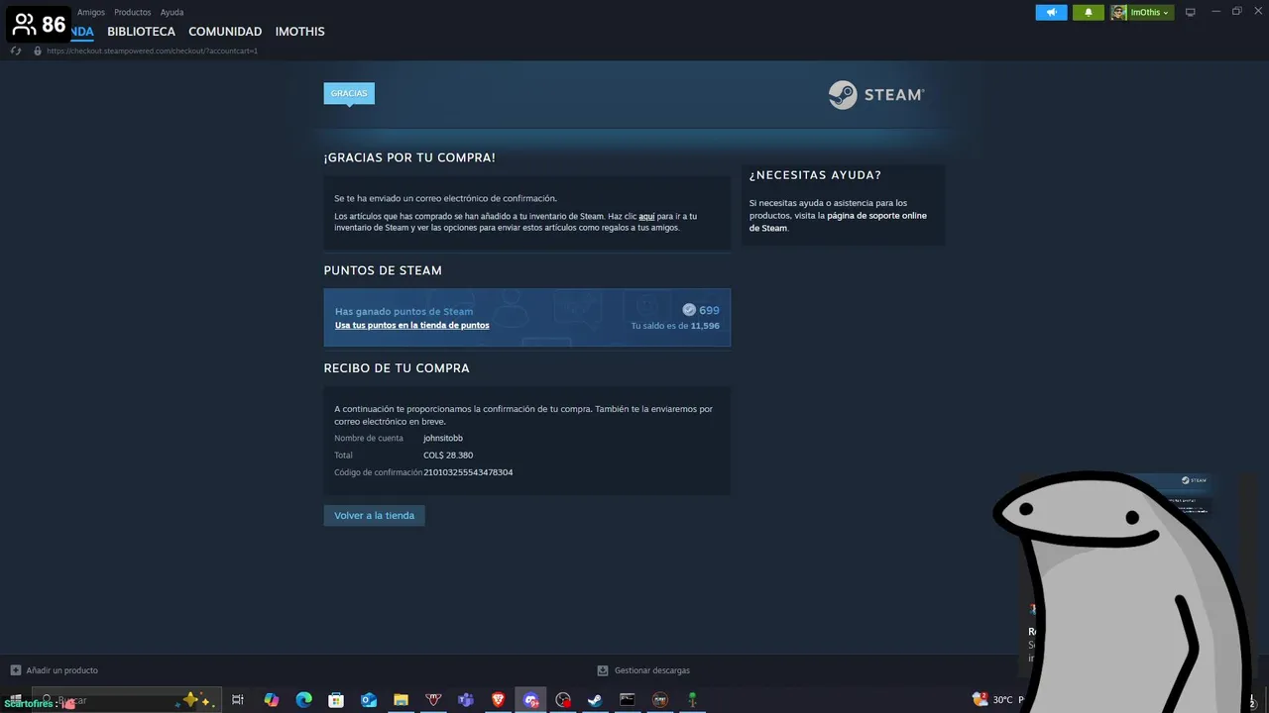Open Steam announcements megaphone button
The width and height of the screenshot is (1269, 713).
(1051, 12)
